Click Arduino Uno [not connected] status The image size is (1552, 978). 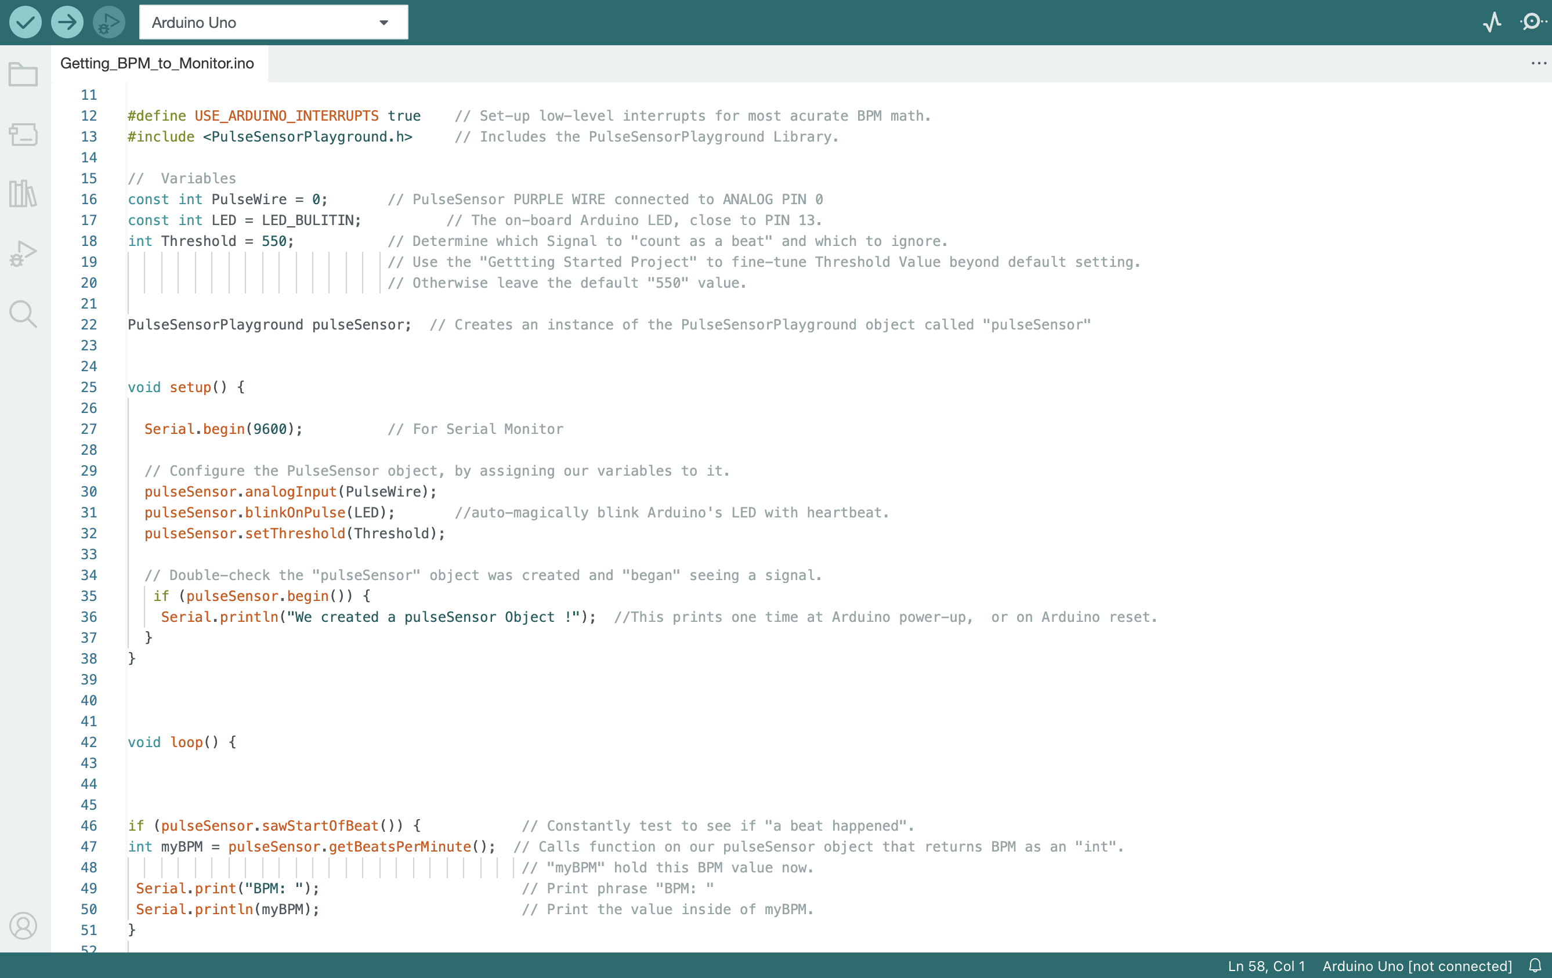[1417, 966]
